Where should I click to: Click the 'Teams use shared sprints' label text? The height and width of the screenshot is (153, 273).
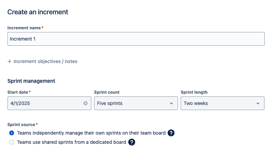point(71,142)
